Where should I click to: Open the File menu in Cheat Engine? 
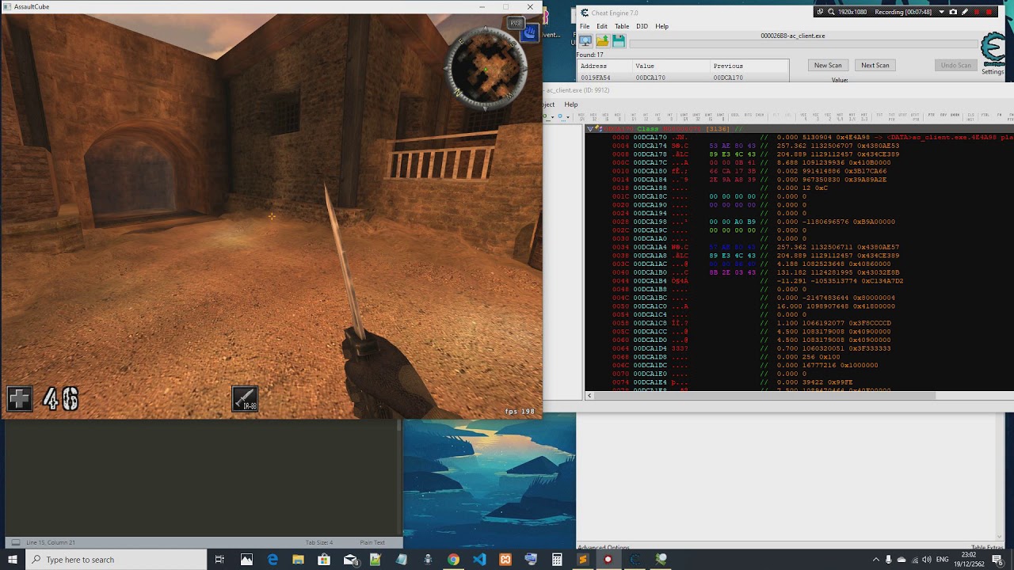585,26
